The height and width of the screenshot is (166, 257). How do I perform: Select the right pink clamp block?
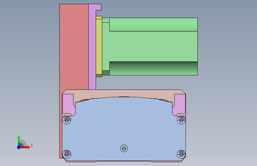(179, 105)
